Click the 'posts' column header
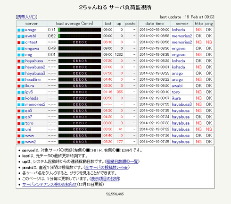The image size is (231, 204). point(130,24)
